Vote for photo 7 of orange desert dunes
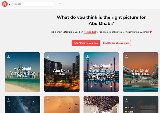This screenshot has width=160, height=113. (x=62, y=104)
